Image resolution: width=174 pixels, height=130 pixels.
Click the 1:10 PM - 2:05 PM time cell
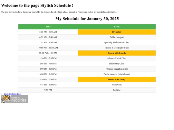click(48, 58)
